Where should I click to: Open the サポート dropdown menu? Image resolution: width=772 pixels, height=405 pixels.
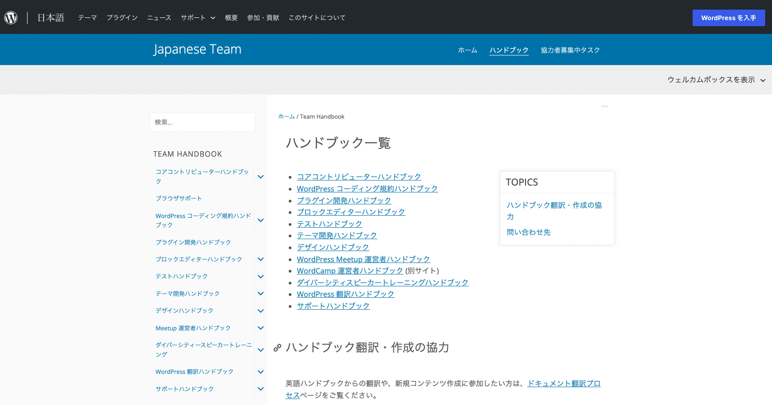pos(198,17)
